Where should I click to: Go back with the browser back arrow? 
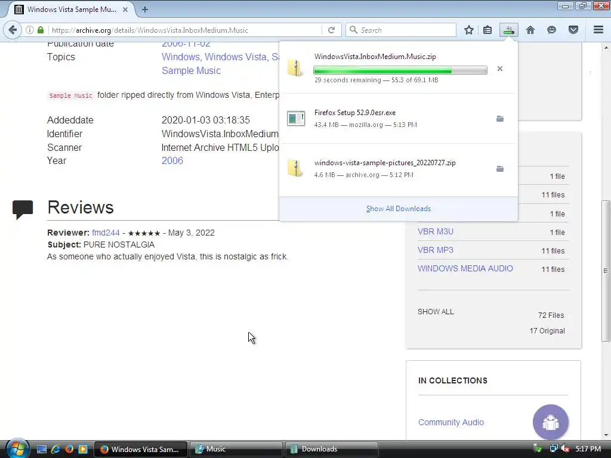[x=13, y=30]
